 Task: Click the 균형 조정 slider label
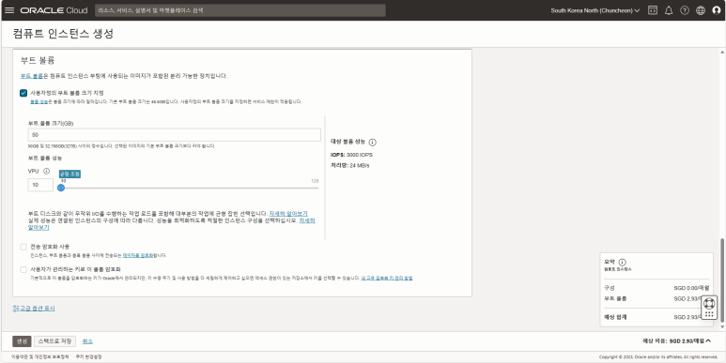pyautogui.click(x=70, y=174)
